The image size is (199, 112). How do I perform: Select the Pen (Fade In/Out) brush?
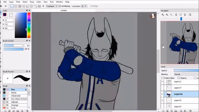point(15,99)
